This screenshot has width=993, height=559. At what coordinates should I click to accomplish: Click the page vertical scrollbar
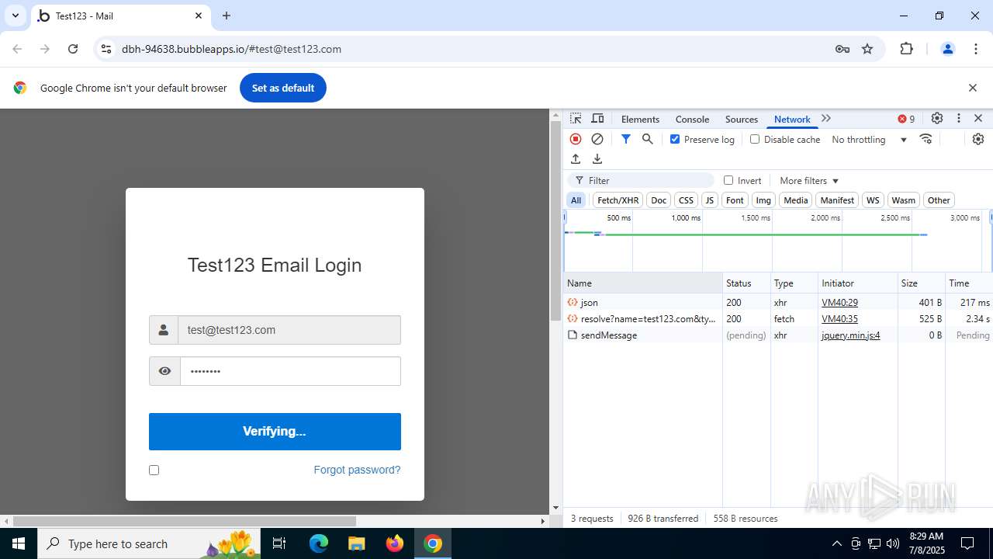click(555, 220)
